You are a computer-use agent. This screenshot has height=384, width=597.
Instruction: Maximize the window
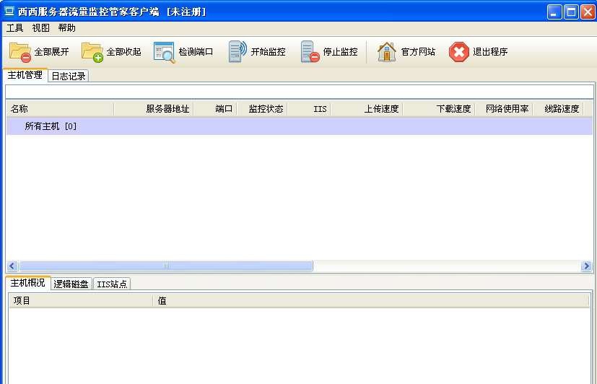point(571,12)
